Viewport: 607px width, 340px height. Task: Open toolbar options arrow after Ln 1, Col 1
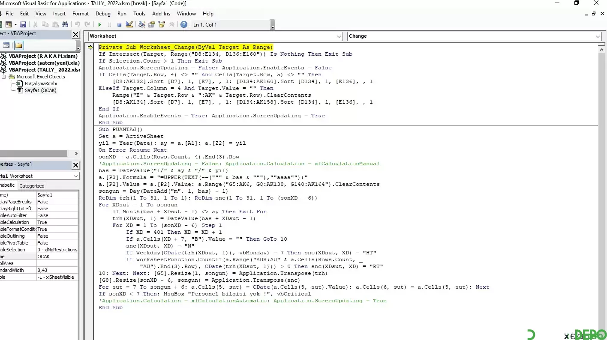273,26
